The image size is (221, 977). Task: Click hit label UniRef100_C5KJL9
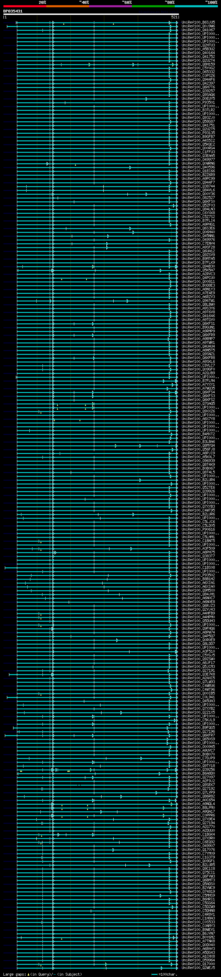tap(198, 720)
